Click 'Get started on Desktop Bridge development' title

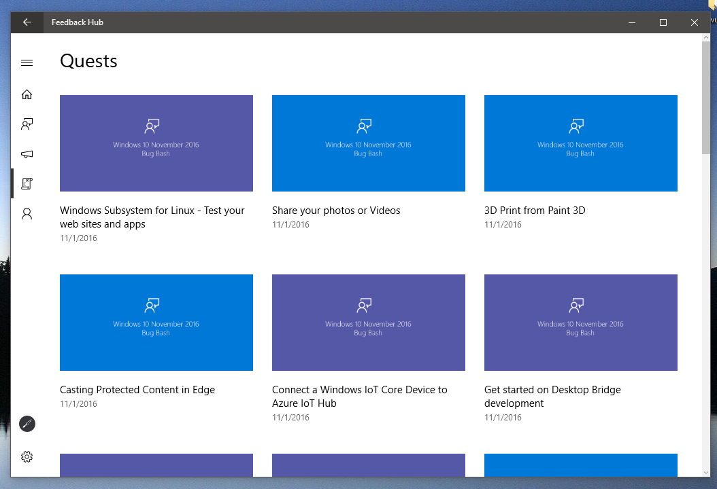pos(552,397)
